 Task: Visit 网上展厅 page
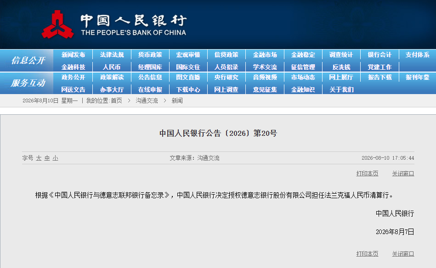[341, 77]
